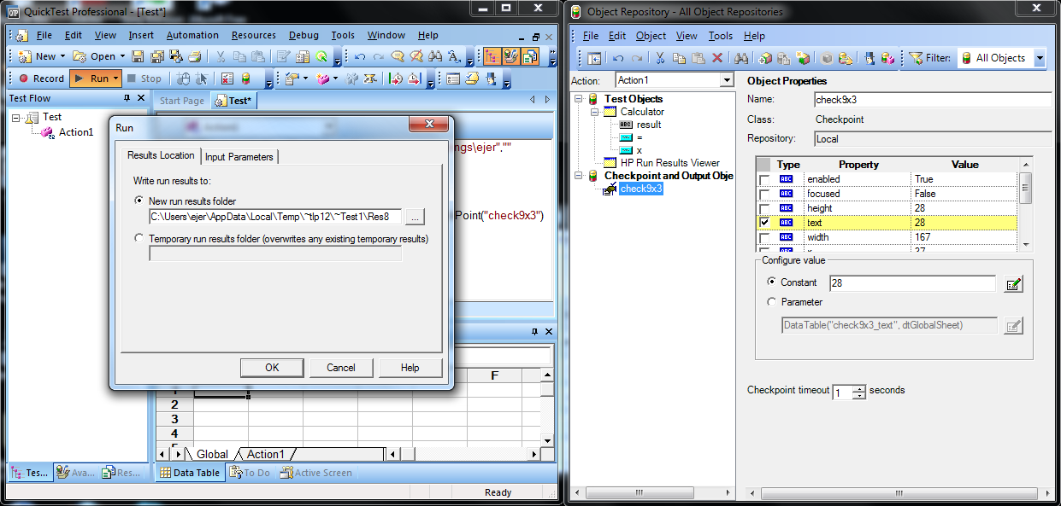1061x506 pixels.
Task: Open the Debug menu in QuickTest
Action: point(304,36)
